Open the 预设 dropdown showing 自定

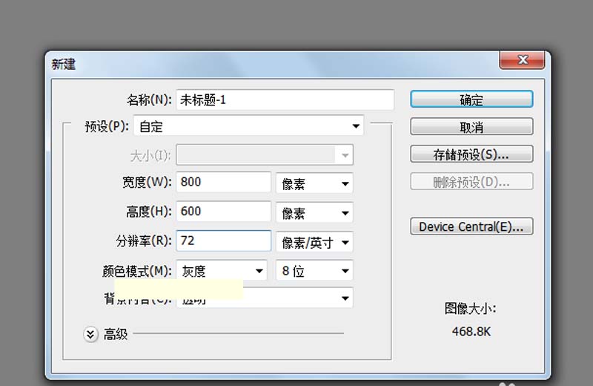click(x=249, y=126)
